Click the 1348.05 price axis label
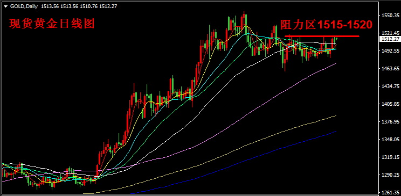 click(390, 140)
